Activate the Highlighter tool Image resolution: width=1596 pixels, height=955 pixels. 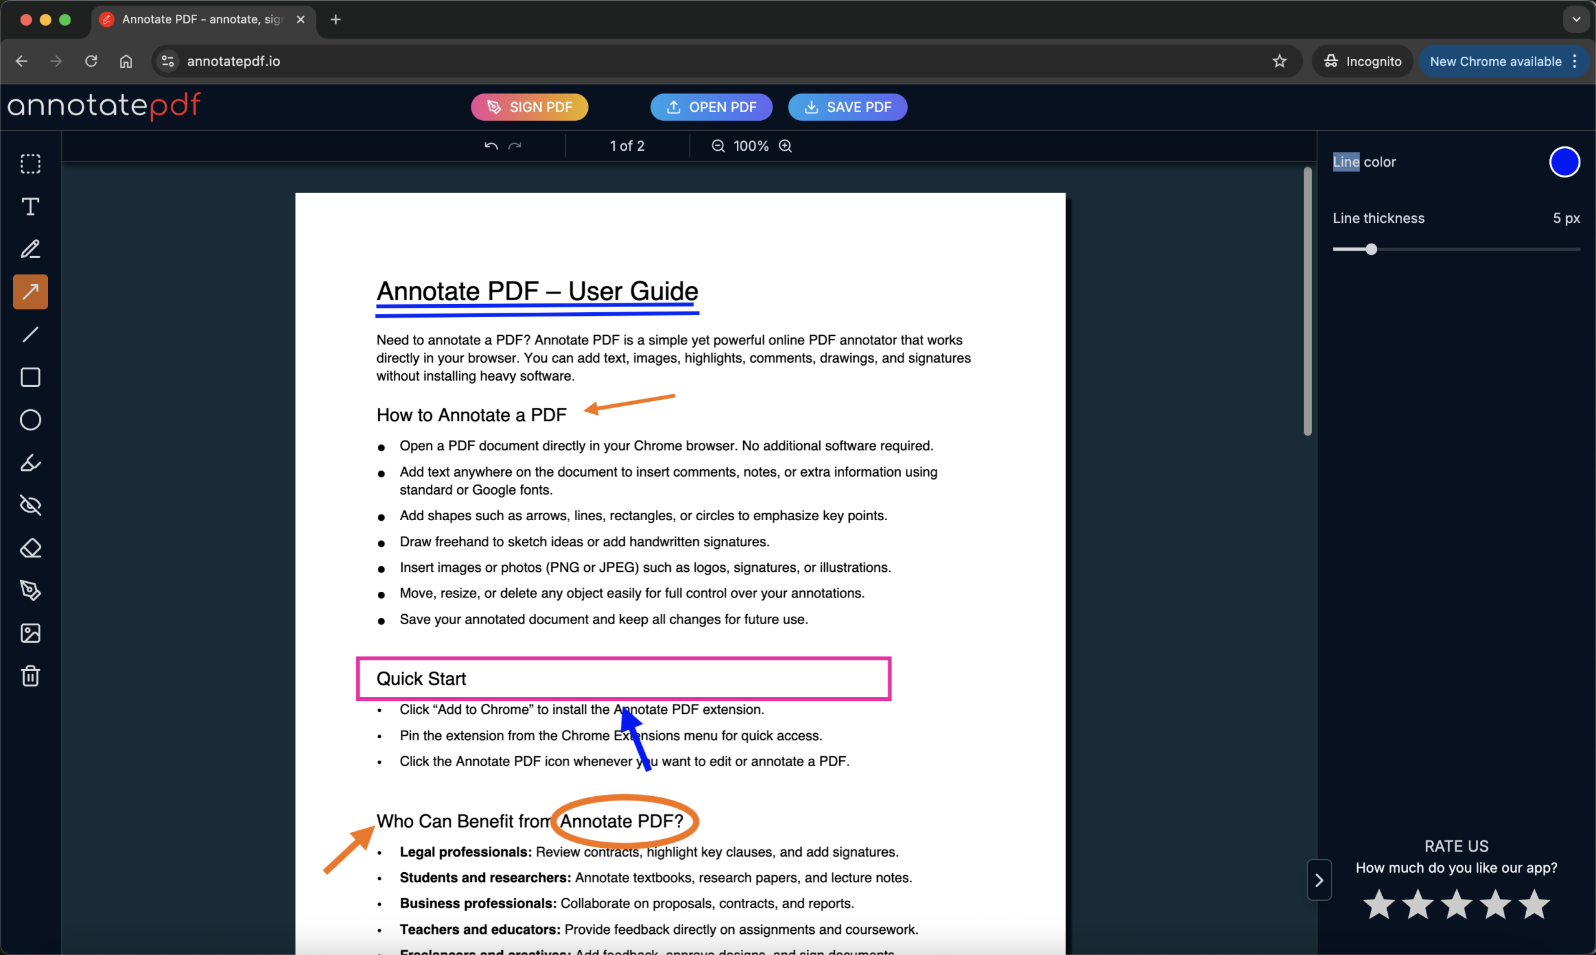(x=31, y=463)
